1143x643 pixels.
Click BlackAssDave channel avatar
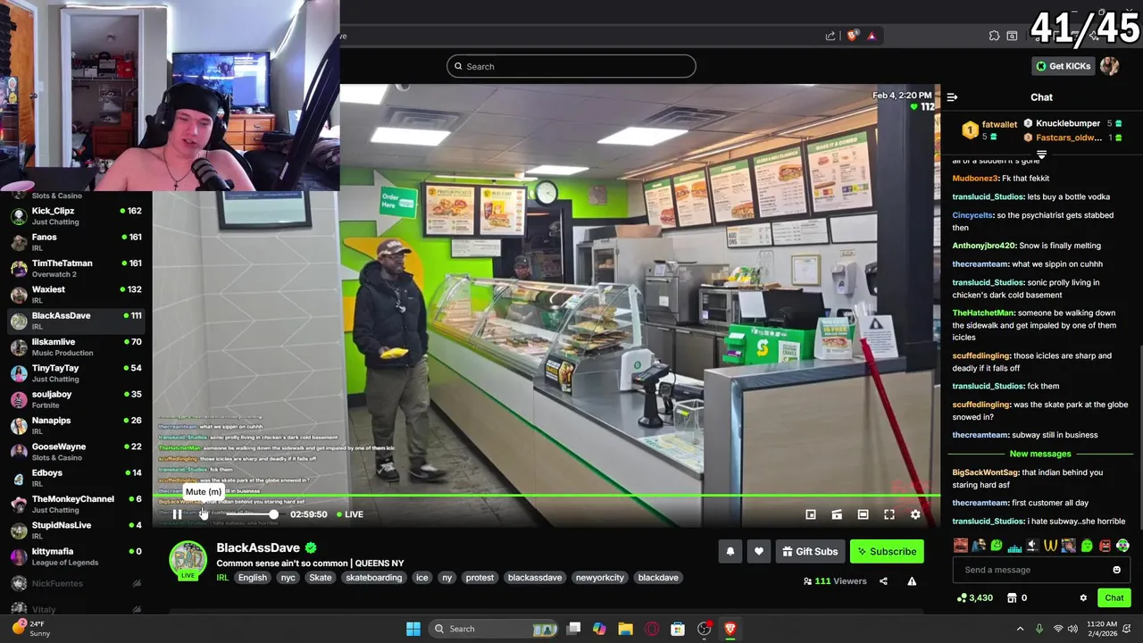click(188, 560)
